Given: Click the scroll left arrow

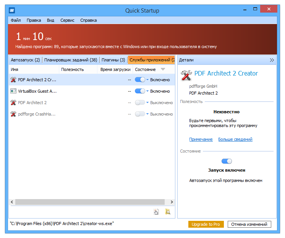Looking at the screenshot, I should (x=12, y=202).
